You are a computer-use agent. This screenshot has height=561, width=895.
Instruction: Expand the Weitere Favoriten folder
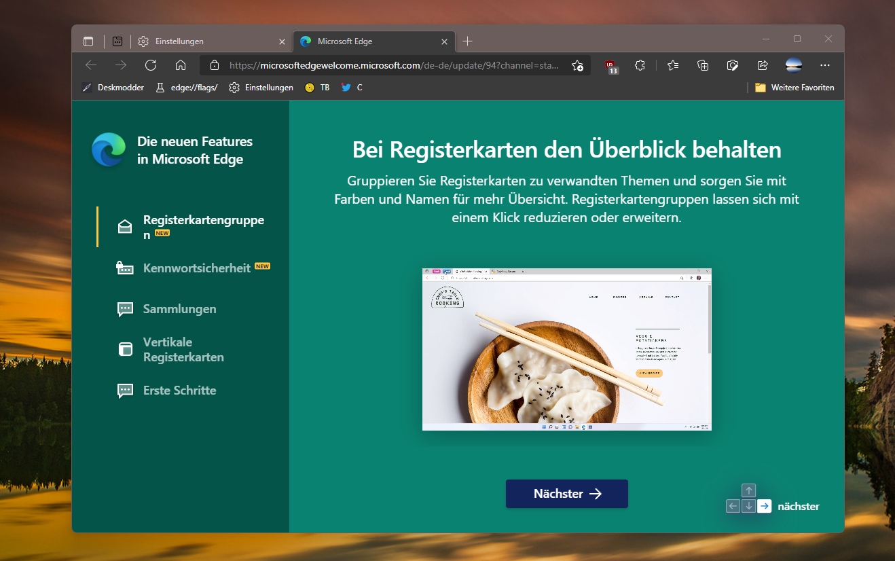tap(794, 88)
